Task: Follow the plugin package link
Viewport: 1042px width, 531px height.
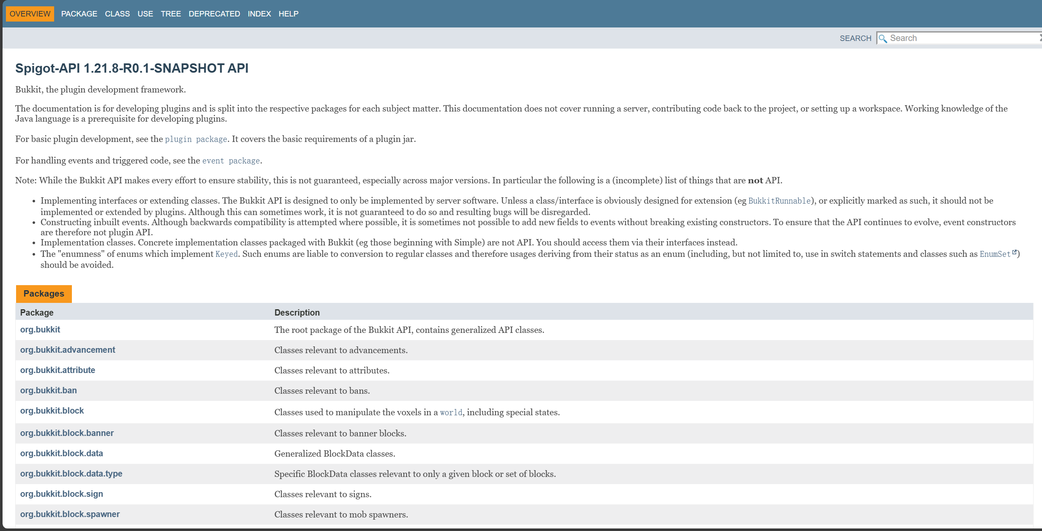Action: point(196,139)
